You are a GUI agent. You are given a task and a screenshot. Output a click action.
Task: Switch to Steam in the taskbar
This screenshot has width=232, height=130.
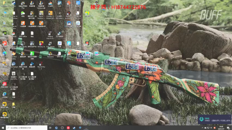(74, 128)
